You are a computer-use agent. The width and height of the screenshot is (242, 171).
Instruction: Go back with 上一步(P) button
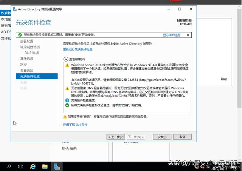coord(116,137)
